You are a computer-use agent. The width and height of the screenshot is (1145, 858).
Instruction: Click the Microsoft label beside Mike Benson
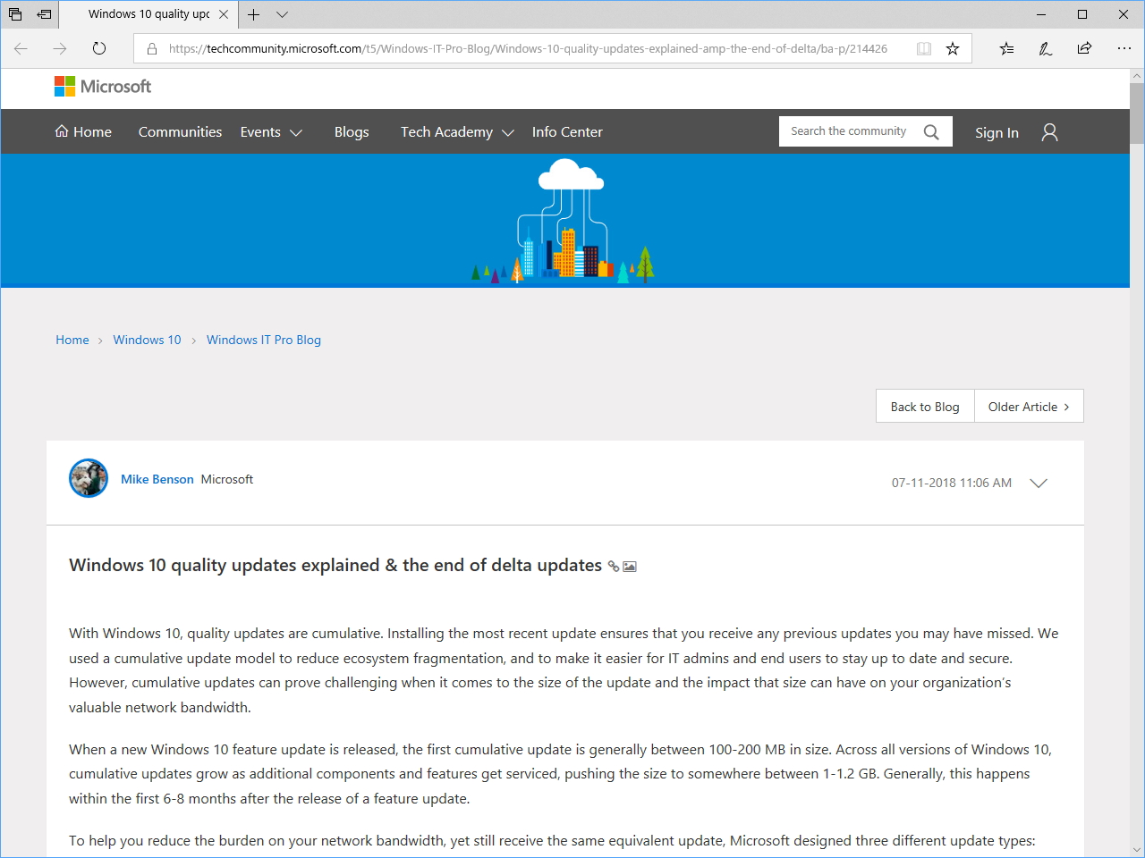(227, 479)
